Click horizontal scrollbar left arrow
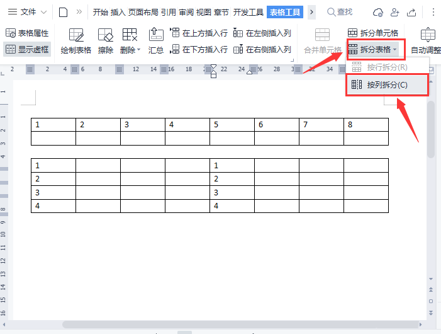The height and width of the screenshot is (334, 441). [4, 325]
